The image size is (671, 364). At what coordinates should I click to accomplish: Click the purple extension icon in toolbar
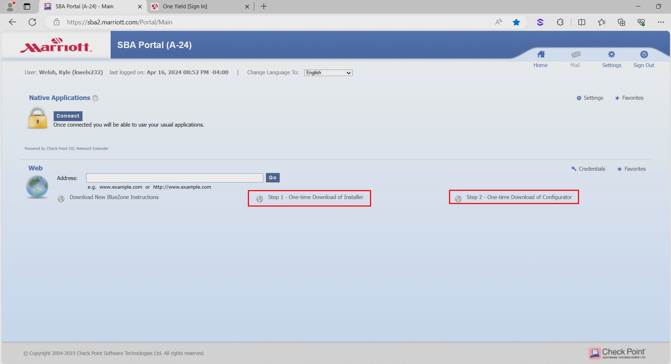point(540,22)
